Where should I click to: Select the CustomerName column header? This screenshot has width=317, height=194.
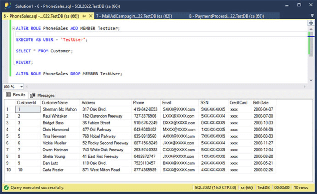tap(54, 102)
